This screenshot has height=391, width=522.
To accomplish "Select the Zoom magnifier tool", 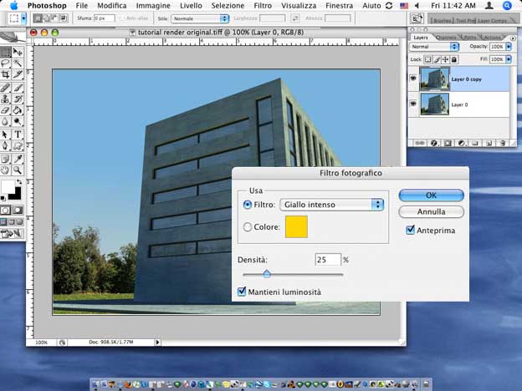I will [18, 170].
